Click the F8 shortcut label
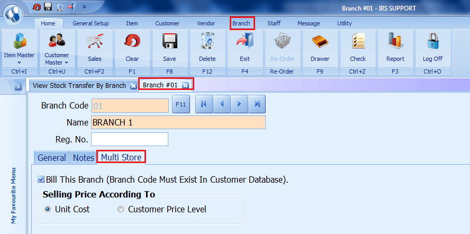 [170, 71]
